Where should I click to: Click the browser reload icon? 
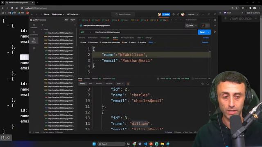(12, 8)
